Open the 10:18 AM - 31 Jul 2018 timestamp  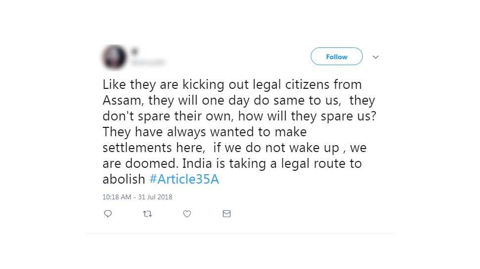coord(137,197)
